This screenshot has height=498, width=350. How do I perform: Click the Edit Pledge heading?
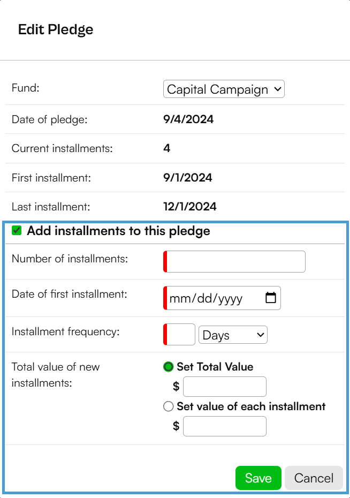pyautogui.click(x=56, y=29)
